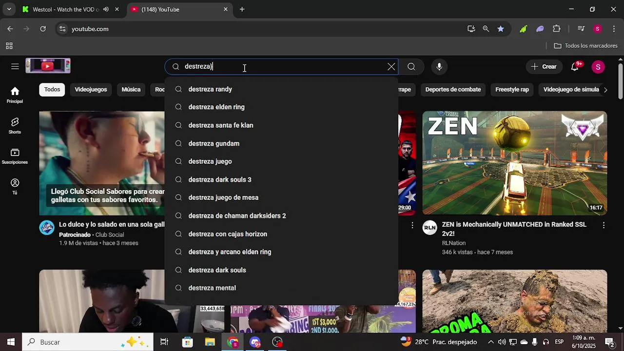Open Todos los marcadores folder

click(586, 46)
